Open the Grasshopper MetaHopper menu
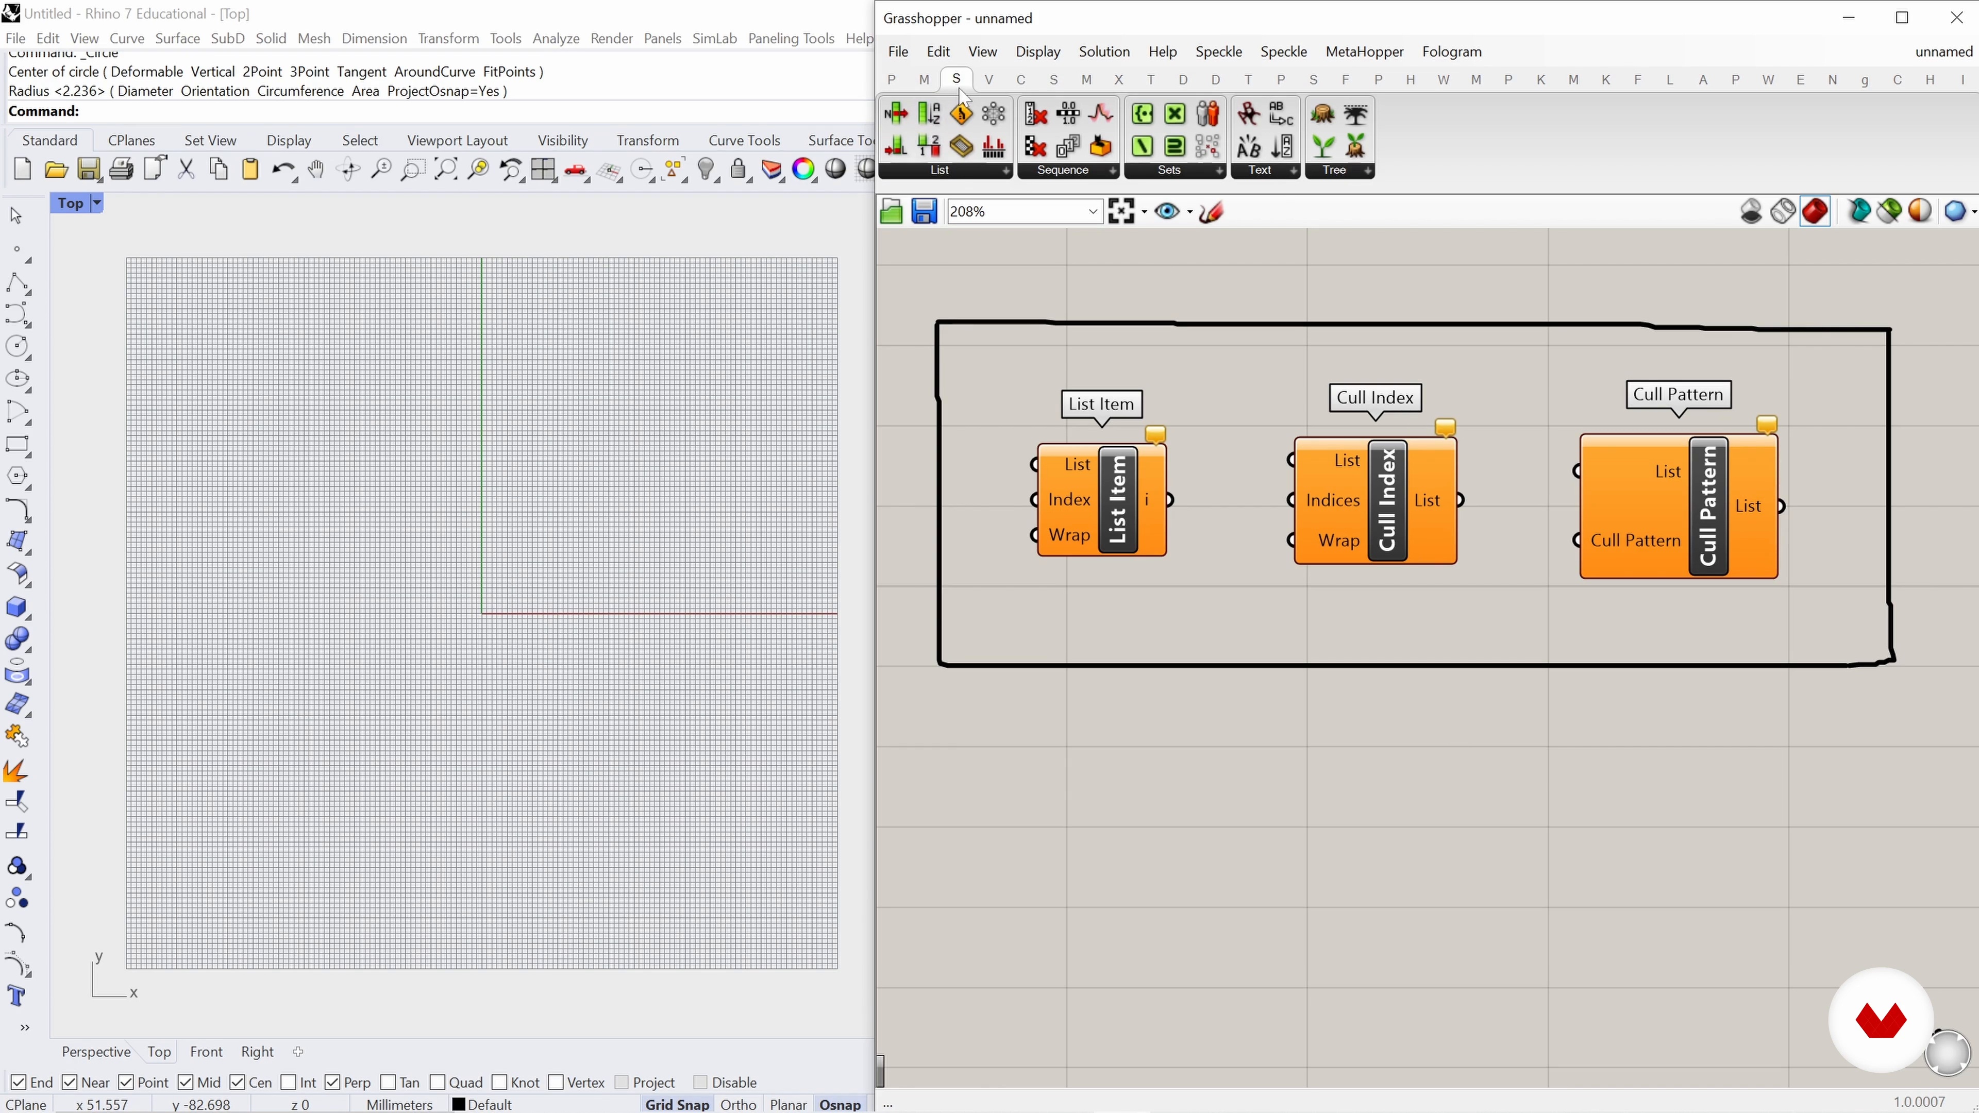 click(1364, 52)
